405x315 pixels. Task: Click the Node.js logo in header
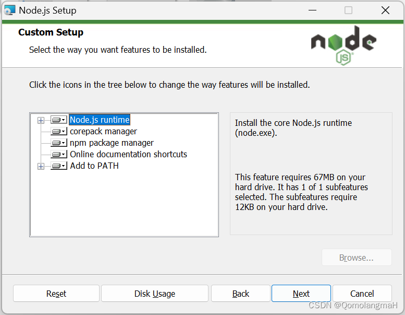(343, 45)
